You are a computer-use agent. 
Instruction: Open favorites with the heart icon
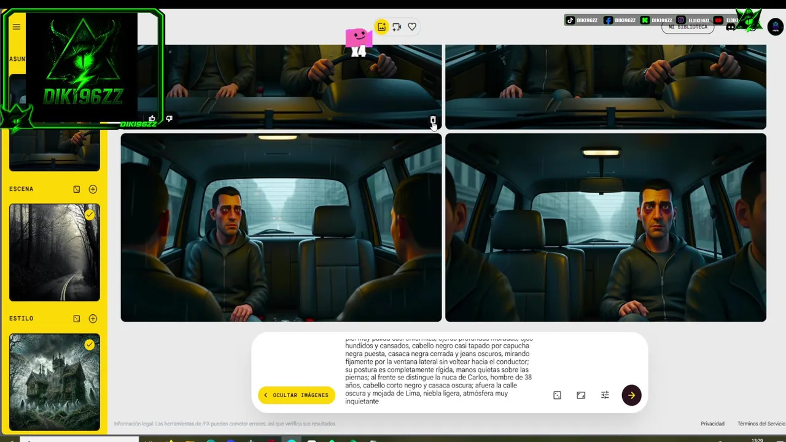412,27
